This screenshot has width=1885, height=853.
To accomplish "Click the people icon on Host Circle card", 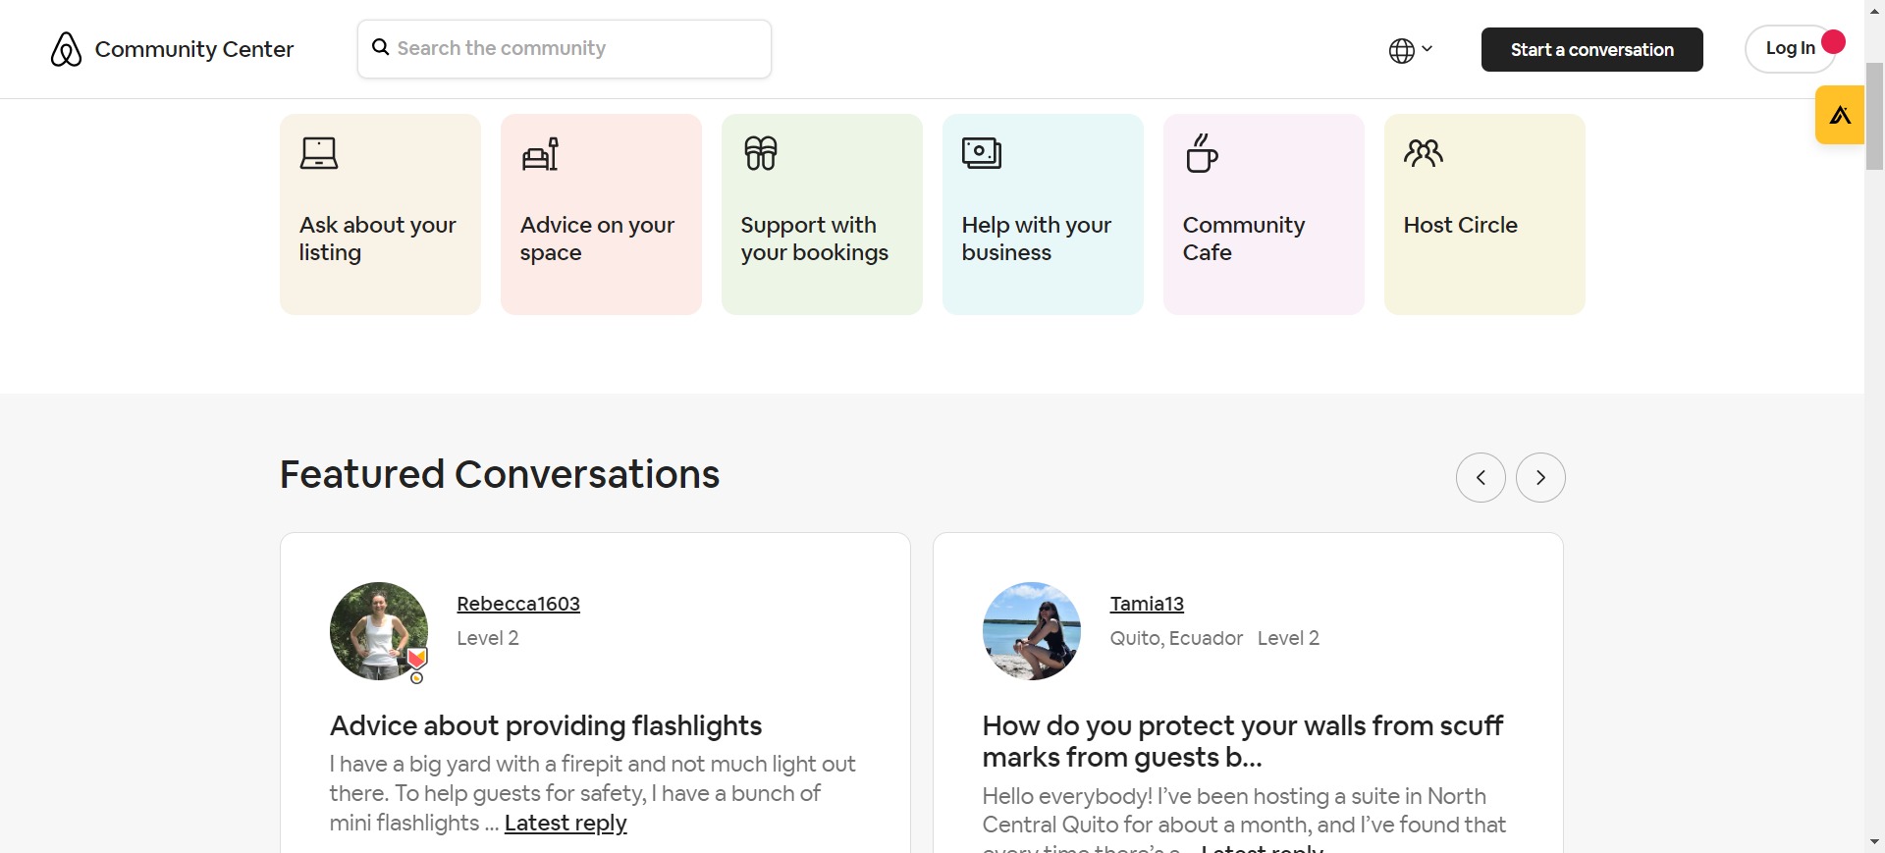I will pyautogui.click(x=1424, y=153).
